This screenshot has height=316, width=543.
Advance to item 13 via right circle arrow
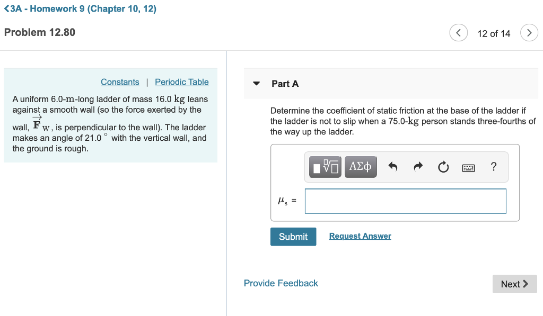(x=529, y=32)
